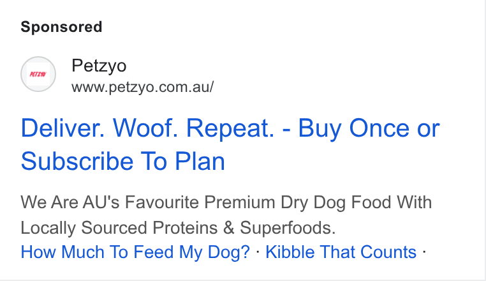Click Buy Once or in the ad headline
This screenshot has width=486, height=281.
(x=369, y=128)
